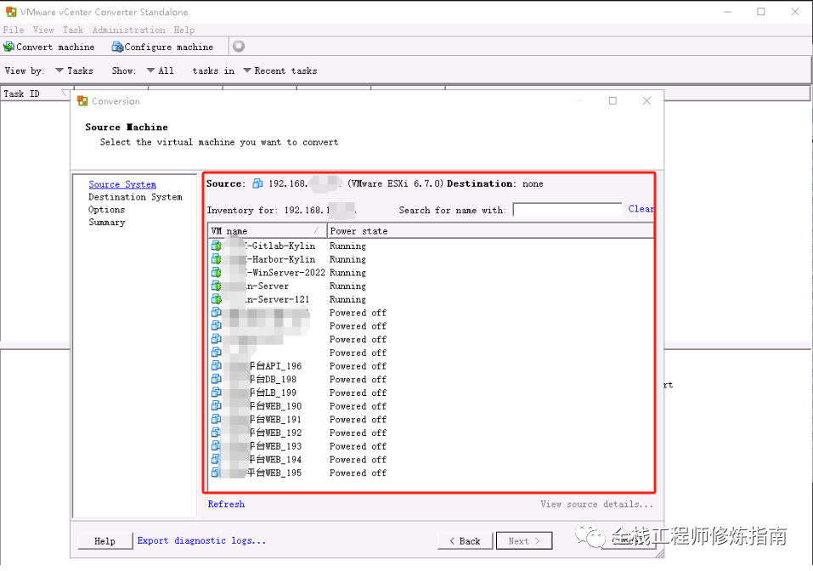Click the VM icon beside LB_199
Screen dimensions: 813x571
tap(217, 393)
